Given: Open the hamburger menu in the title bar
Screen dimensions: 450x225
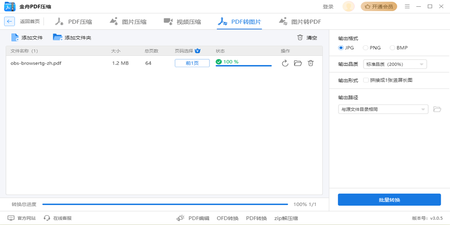Looking at the screenshot, I should click(406, 6).
